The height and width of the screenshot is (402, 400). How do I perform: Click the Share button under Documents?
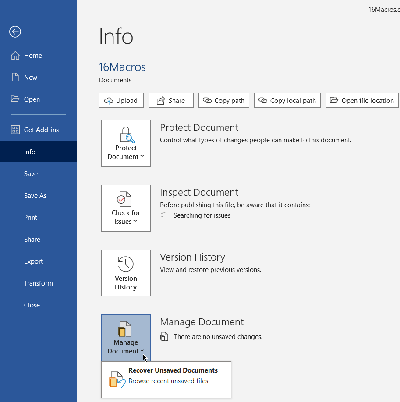(x=171, y=100)
